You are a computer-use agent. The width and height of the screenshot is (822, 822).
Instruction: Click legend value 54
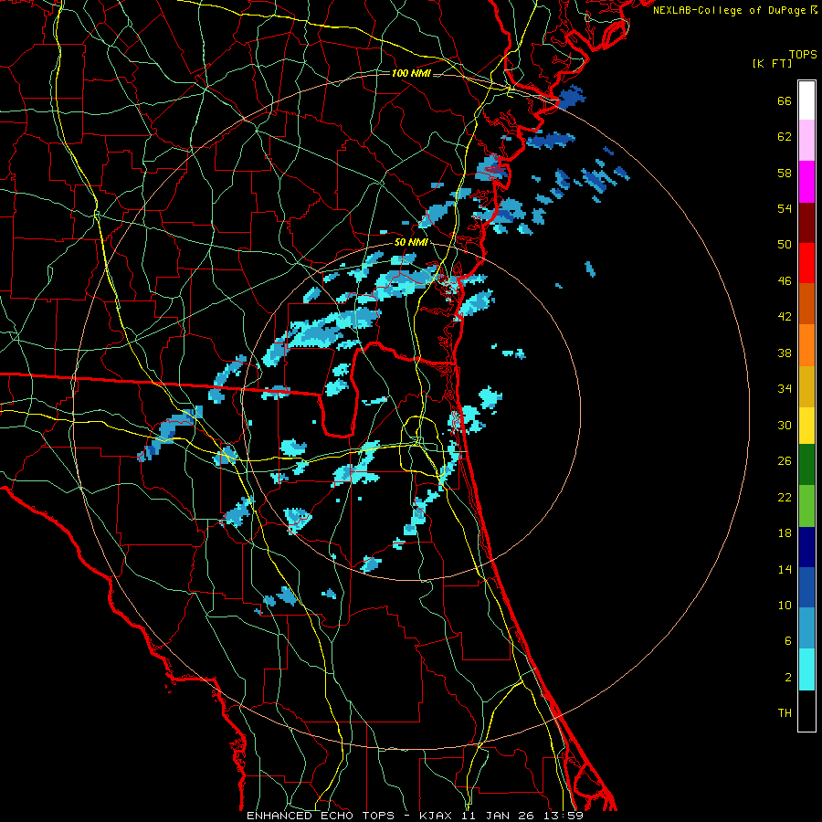[785, 208]
